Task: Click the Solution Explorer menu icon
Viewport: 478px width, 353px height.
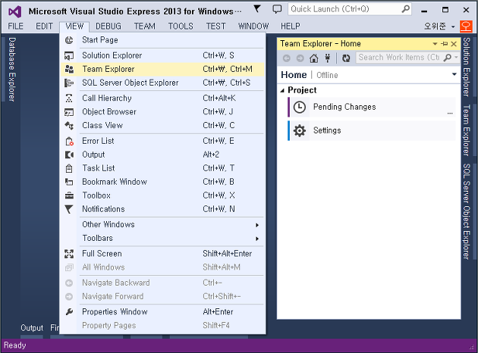Action: coord(69,56)
